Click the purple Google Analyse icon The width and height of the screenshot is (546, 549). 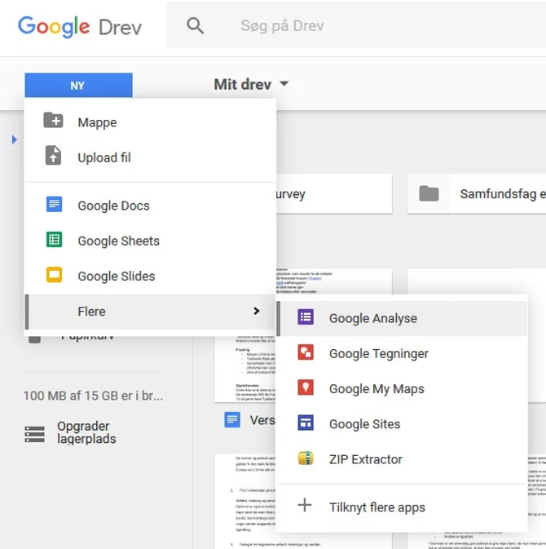click(306, 317)
